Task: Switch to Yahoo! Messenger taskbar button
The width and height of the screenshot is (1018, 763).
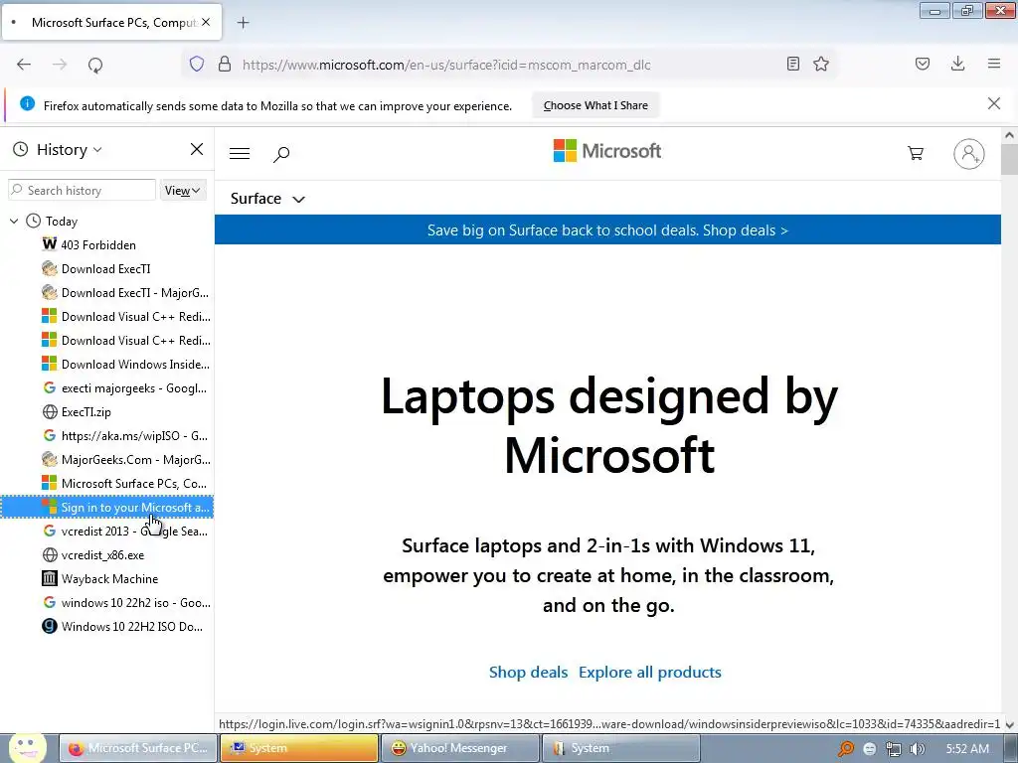Action: 459,748
